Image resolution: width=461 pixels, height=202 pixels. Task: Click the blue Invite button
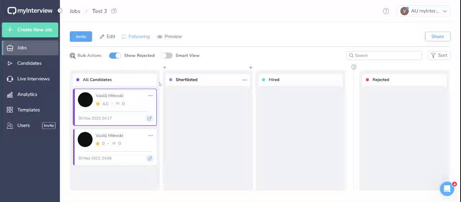click(81, 37)
